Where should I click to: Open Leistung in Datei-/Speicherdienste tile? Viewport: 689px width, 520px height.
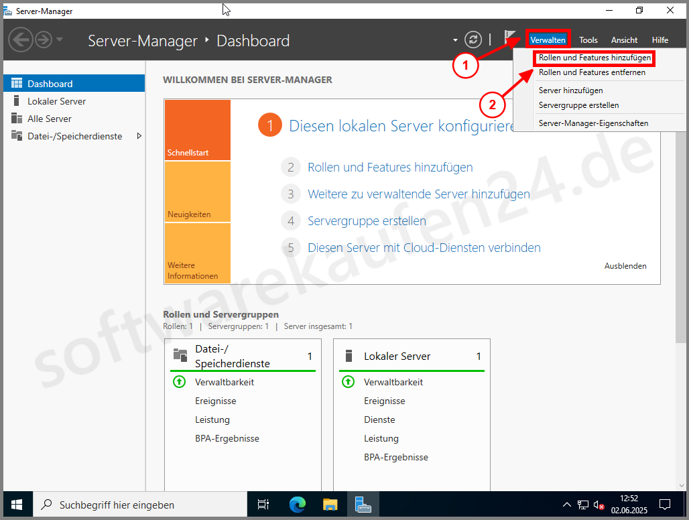tap(212, 420)
